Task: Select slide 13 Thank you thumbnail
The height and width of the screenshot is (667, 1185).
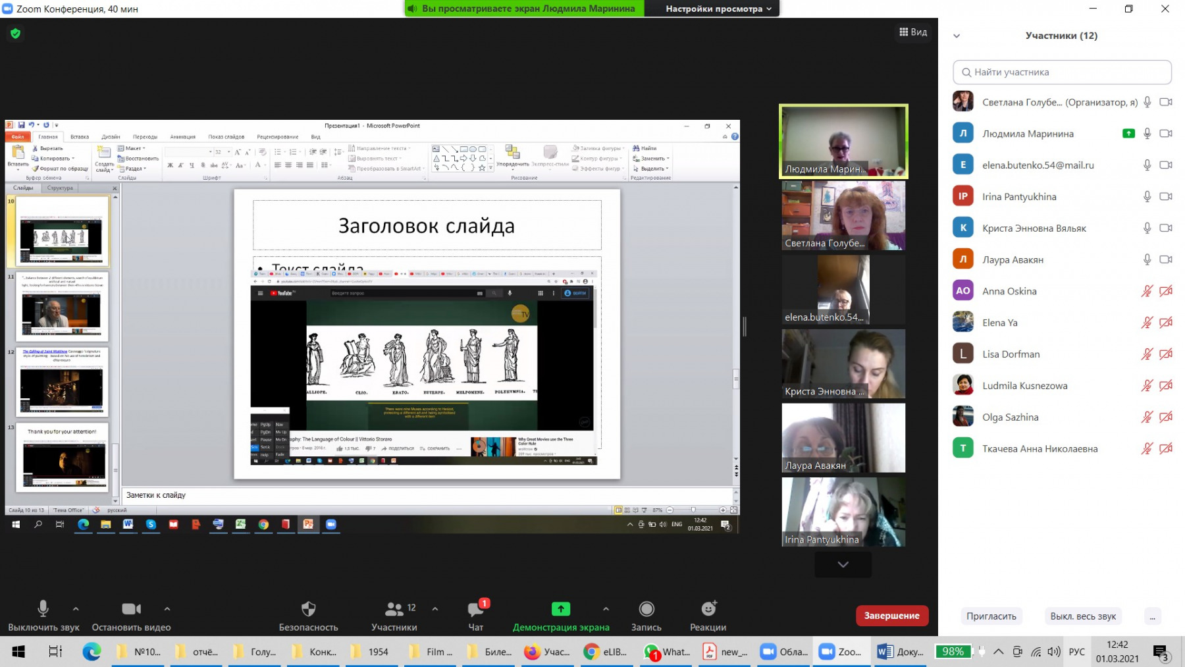Action: pos(62,458)
